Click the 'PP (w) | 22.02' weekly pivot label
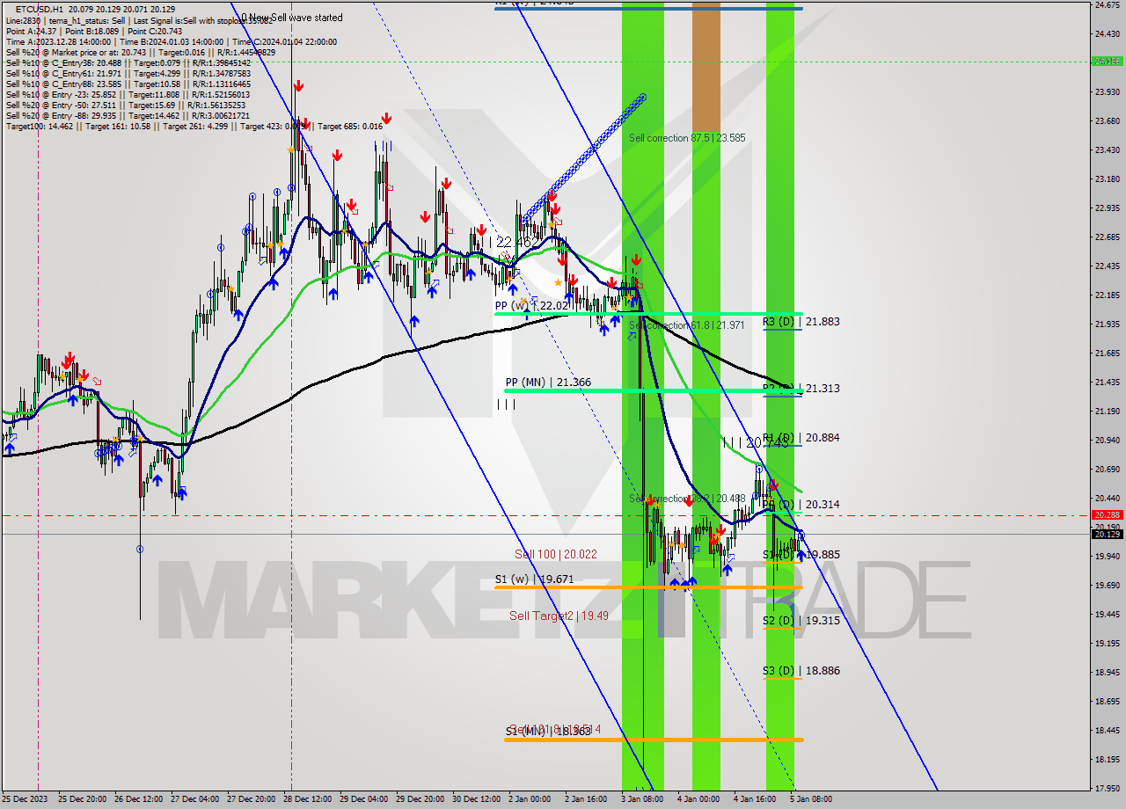Screen dimensions: 1126x809 pyautogui.click(x=532, y=306)
